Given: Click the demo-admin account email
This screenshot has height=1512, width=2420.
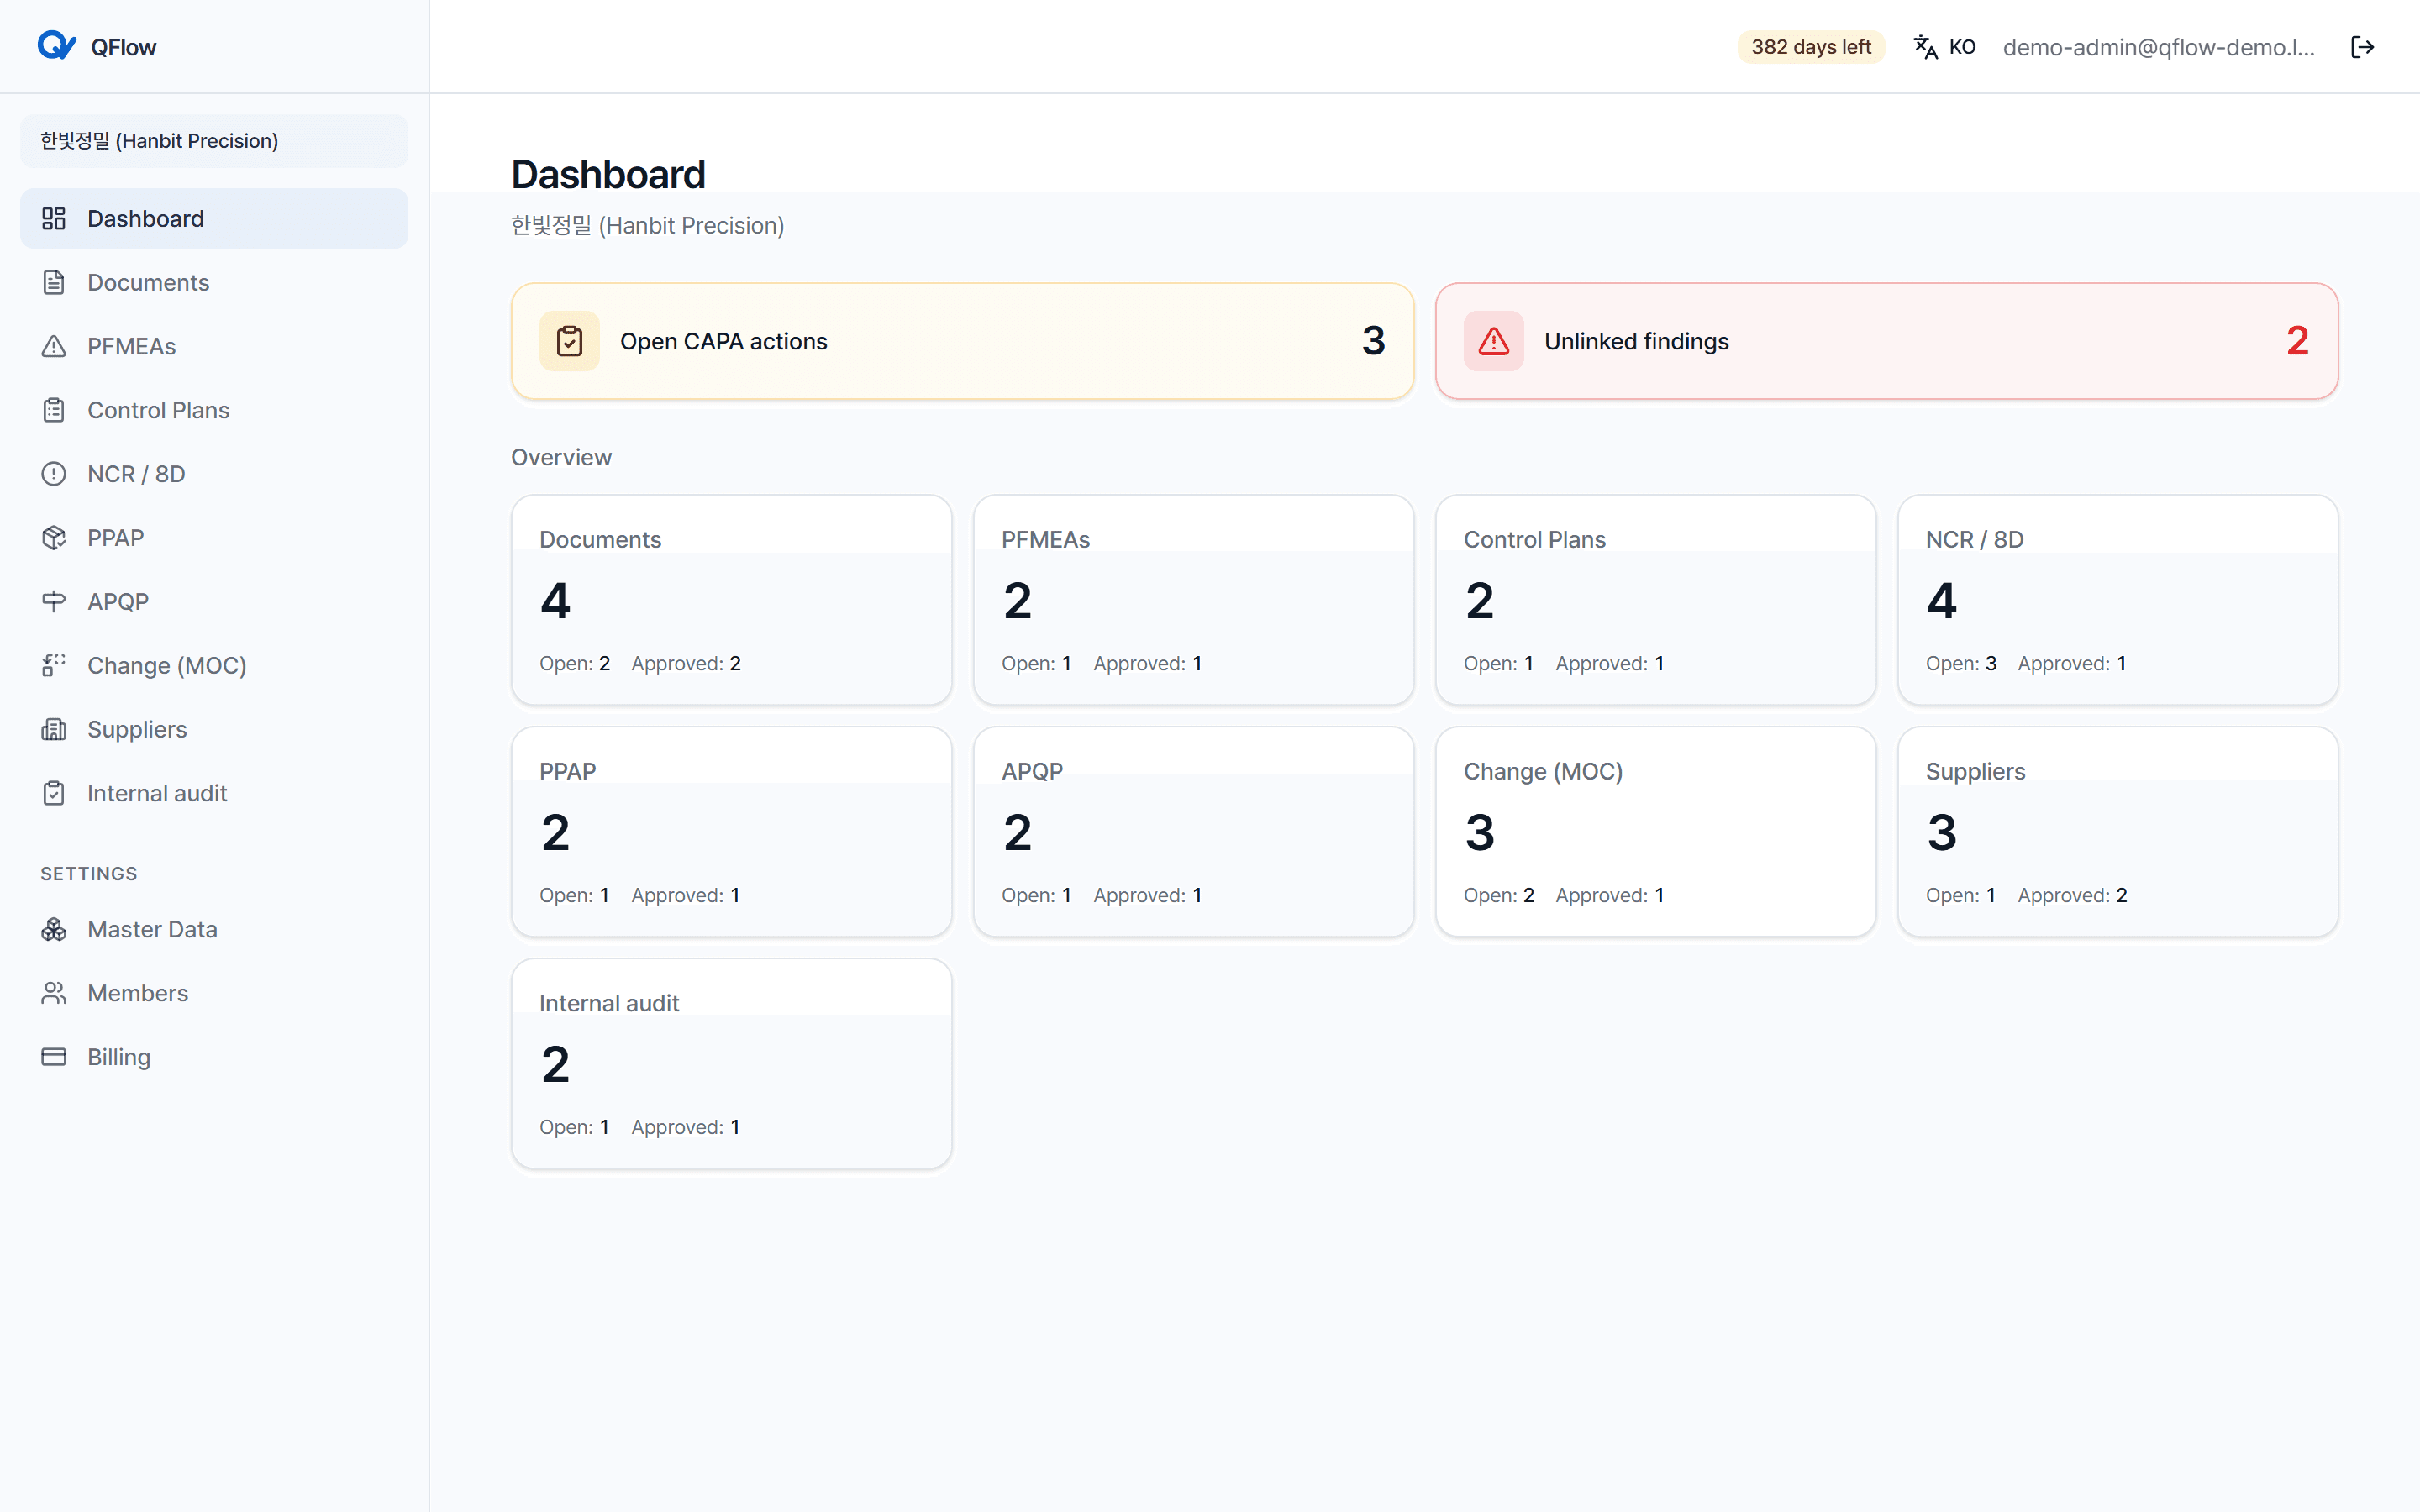Looking at the screenshot, I should (x=2158, y=47).
